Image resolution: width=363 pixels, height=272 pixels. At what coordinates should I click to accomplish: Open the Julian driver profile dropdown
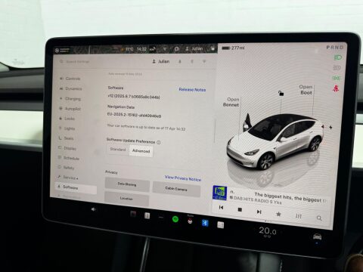161,61
